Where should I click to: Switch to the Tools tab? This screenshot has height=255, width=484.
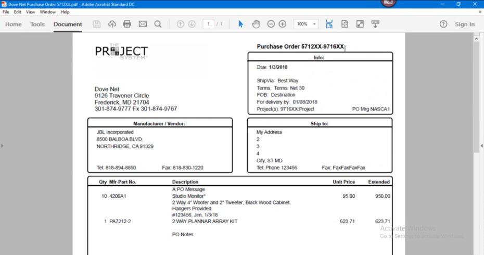[x=37, y=24]
